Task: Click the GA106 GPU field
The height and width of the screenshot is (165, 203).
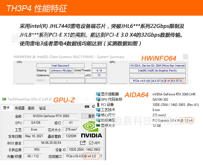Action: pyautogui.click(x=36, y=123)
